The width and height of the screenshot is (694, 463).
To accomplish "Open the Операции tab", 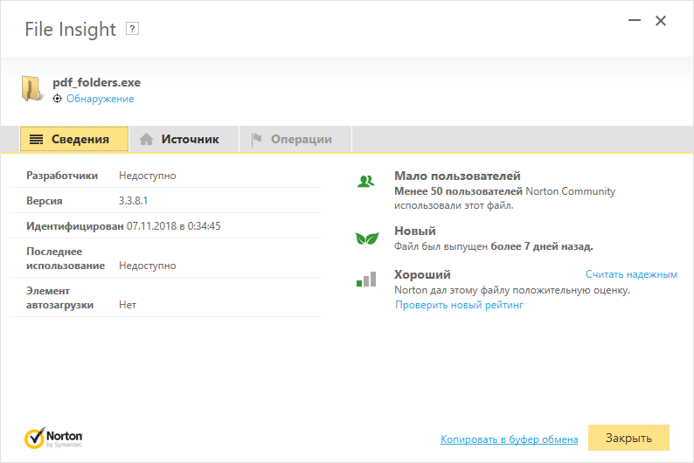I will tap(295, 139).
